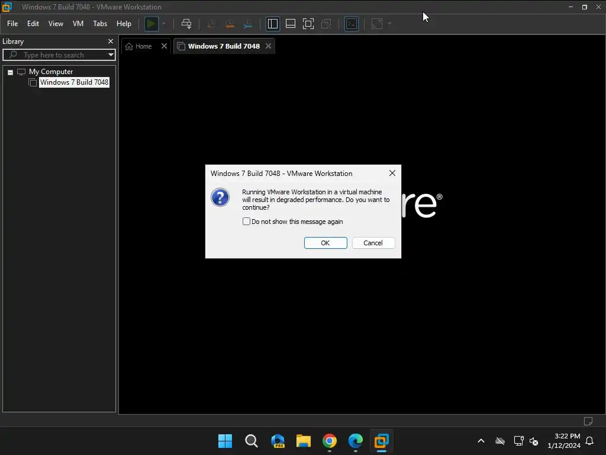This screenshot has width=606, height=455.
Task: Open the Windows Start menu
Action: 225,441
